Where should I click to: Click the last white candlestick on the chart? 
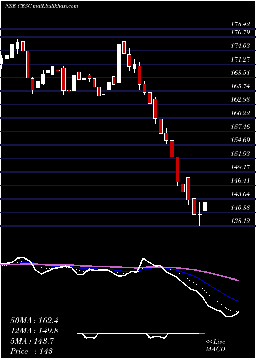205,206
